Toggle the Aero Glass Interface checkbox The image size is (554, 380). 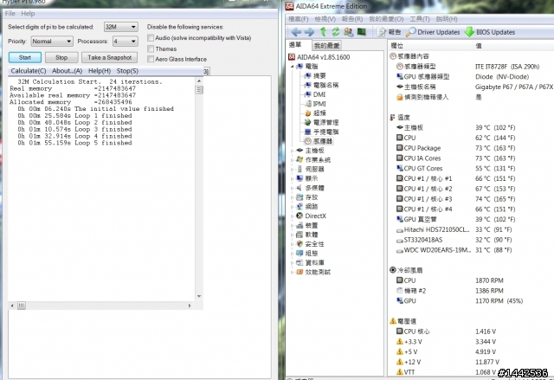pyautogui.click(x=151, y=59)
